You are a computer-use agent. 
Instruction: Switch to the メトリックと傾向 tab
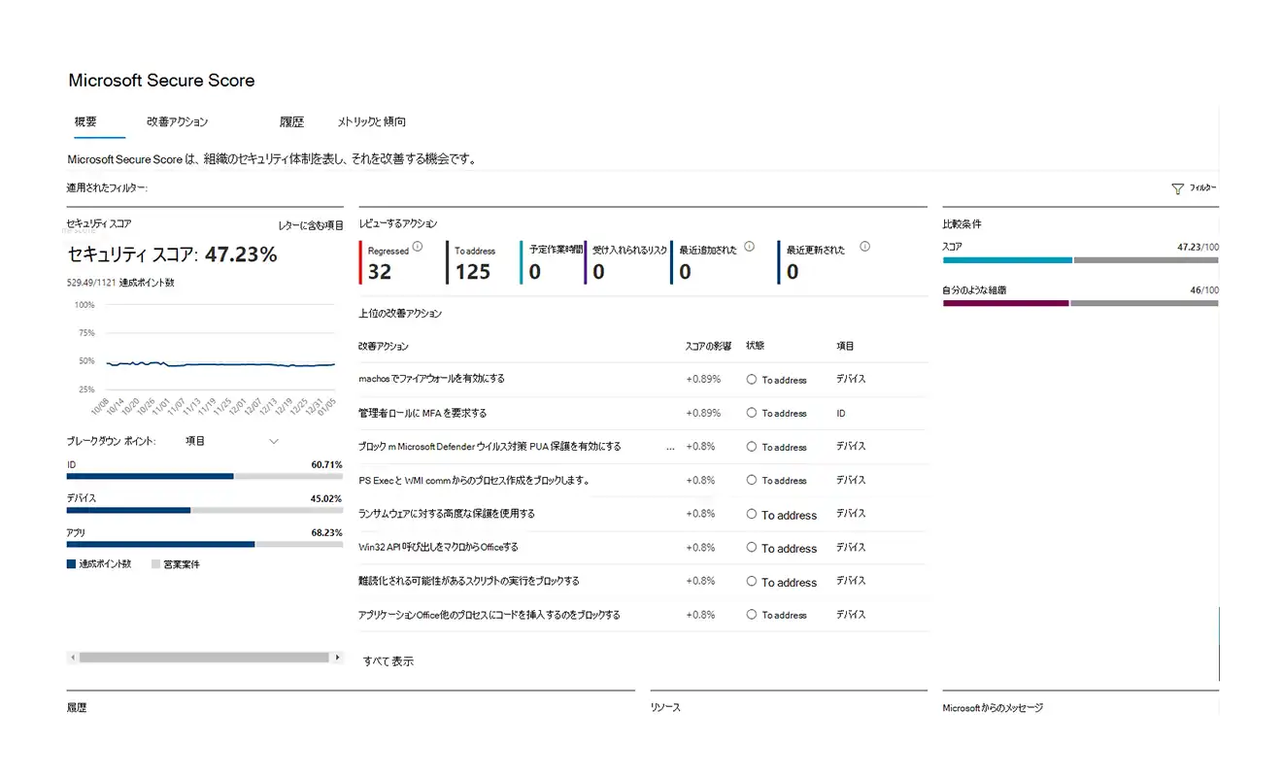pyautogui.click(x=371, y=122)
